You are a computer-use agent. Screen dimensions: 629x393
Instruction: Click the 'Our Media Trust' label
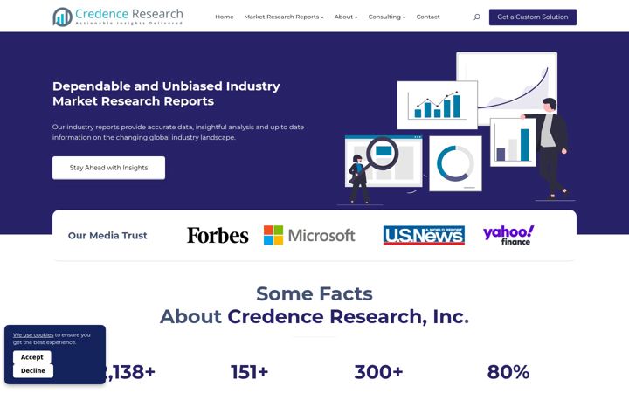pyautogui.click(x=107, y=236)
